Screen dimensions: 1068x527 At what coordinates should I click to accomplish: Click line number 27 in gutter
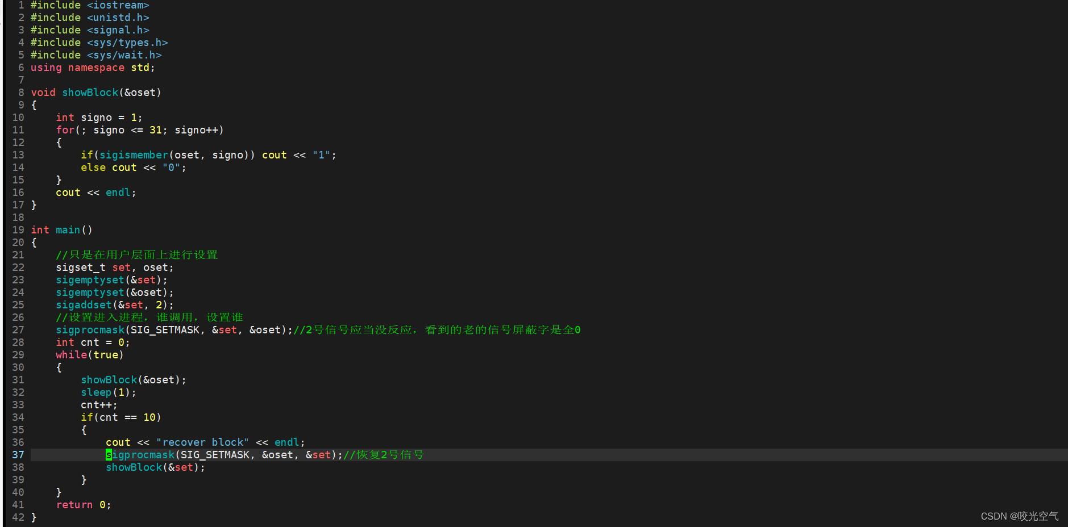(18, 330)
